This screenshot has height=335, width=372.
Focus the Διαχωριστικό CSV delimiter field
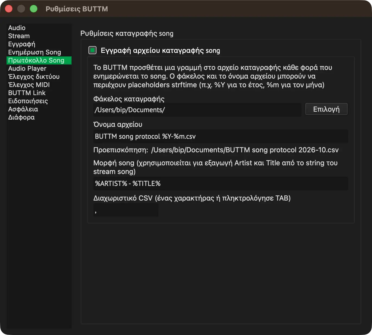coord(126,210)
